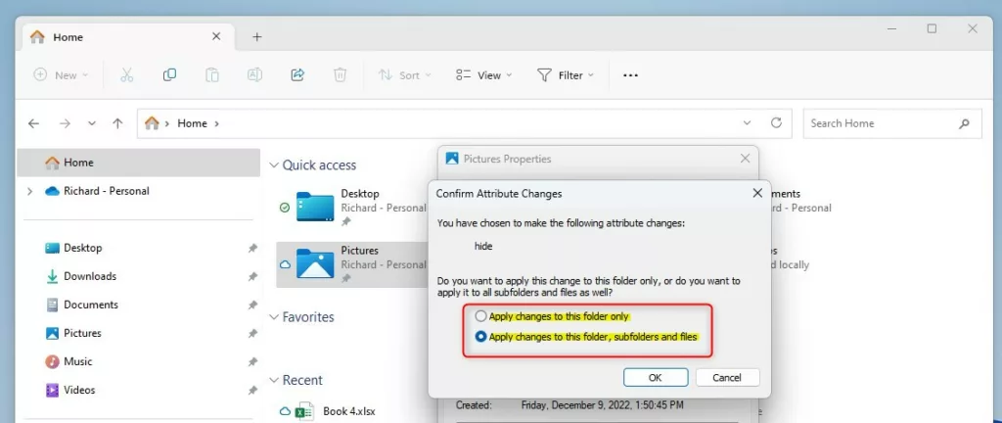Click the Cut scissors icon
The width and height of the screenshot is (1002, 423).
point(126,74)
